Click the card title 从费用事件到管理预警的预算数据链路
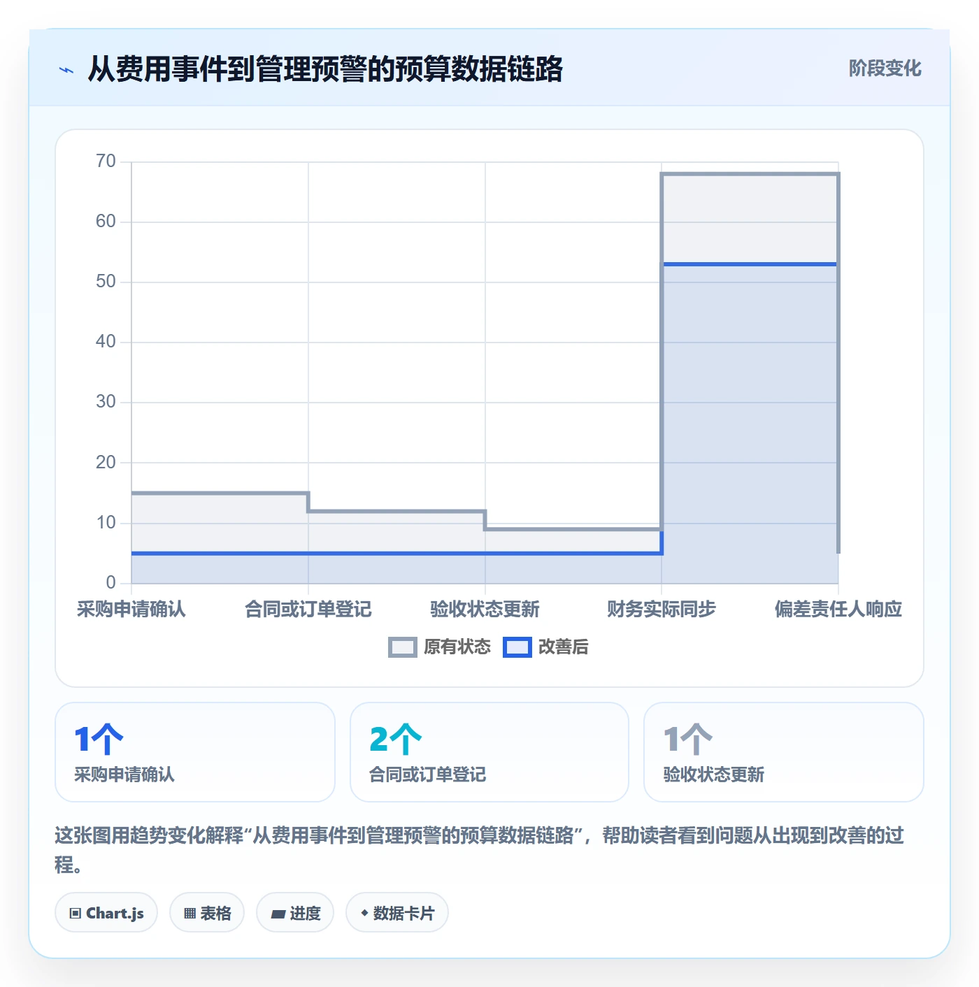Image resolution: width=979 pixels, height=987 pixels. point(325,69)
